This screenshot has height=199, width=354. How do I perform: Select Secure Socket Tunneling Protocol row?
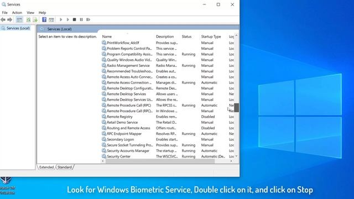[168, 145]
